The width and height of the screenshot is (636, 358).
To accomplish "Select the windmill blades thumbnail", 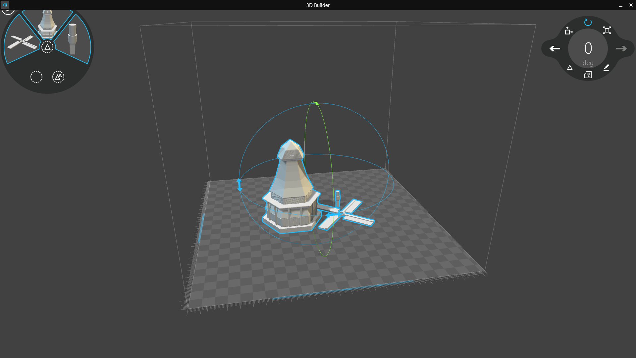I will click(x=22, y=42).
